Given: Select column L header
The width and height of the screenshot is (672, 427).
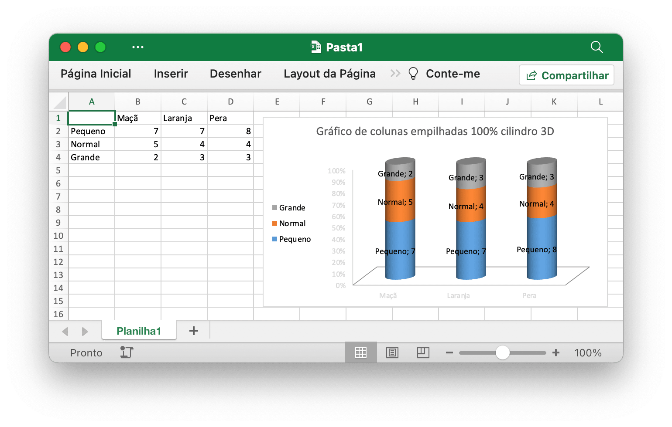Looking at the screenshot, I should [x=600, y=102].
